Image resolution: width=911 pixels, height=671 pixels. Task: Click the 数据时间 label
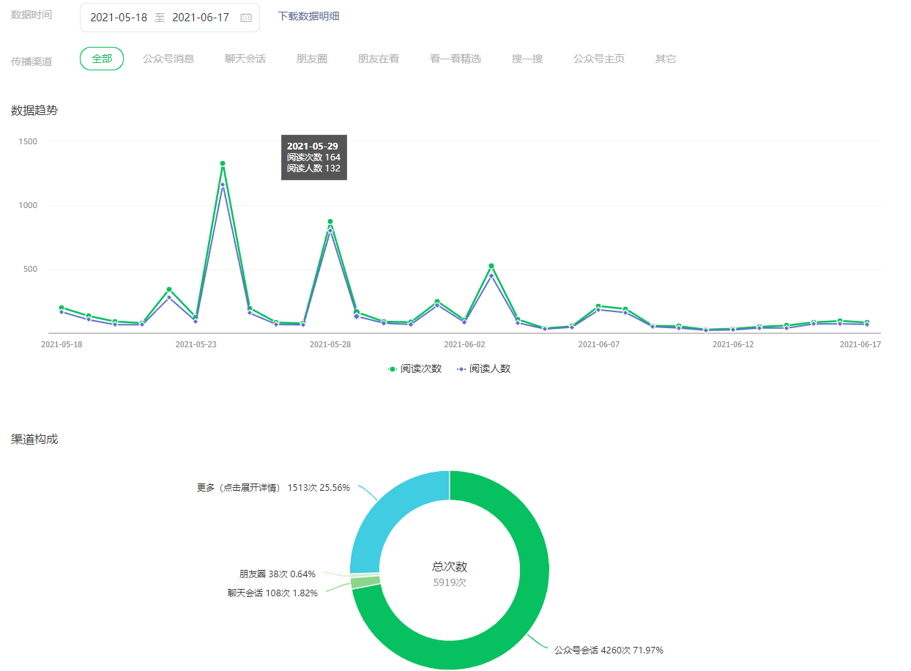(31, 15)
